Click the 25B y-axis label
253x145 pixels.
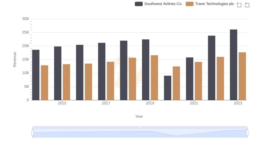(x=26, y=32)
